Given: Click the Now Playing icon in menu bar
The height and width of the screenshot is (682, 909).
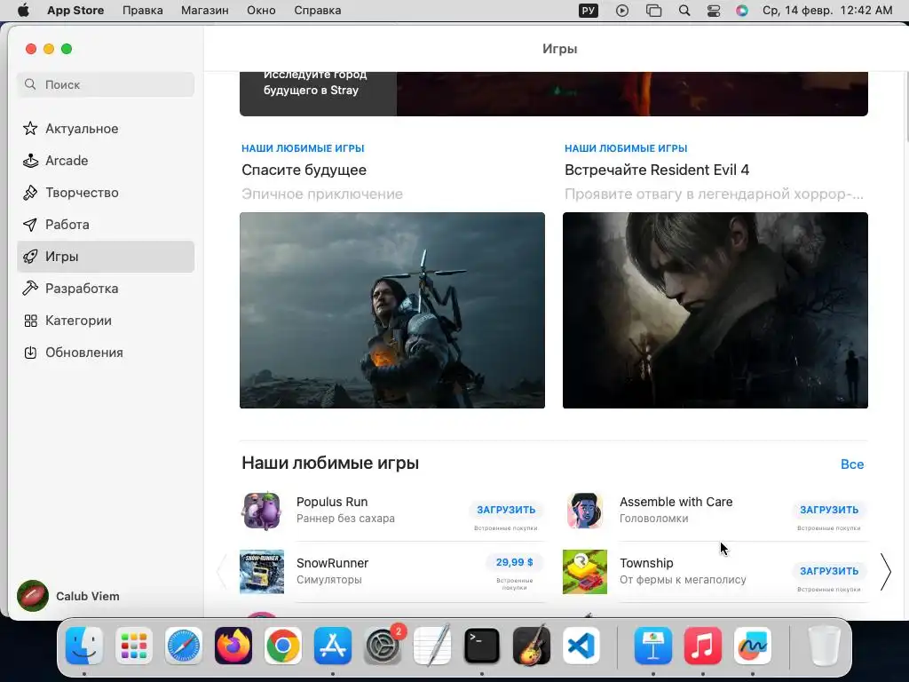Looking at the screenshot, I should coord(622,11).
